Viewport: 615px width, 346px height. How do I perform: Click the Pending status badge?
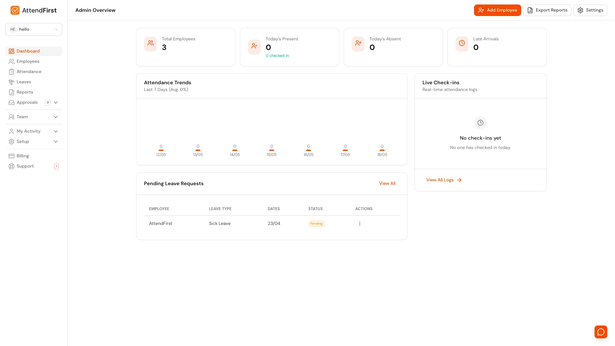[x=316, y=224]
